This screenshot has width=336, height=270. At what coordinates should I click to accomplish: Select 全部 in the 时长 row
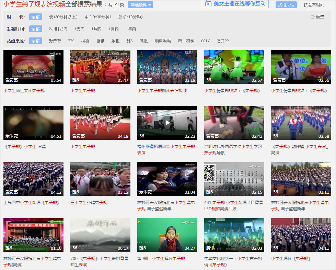tap(36, 17)
